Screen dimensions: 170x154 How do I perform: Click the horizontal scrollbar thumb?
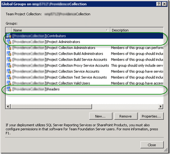[51, 106]
